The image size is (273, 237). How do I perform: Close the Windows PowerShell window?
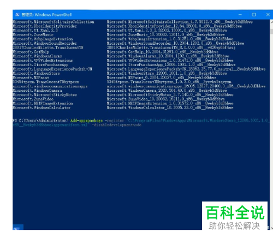click(x=268, y=15)
